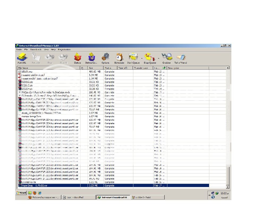
Task: Sort downloads by File Name column
Action: point(49,68)
